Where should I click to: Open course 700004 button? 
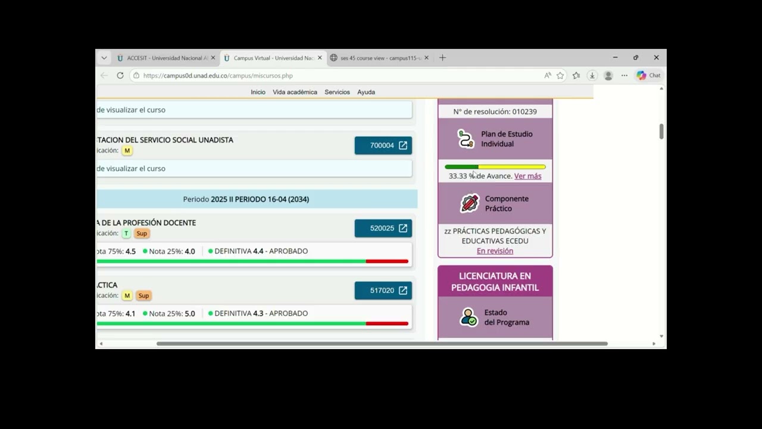383,145
